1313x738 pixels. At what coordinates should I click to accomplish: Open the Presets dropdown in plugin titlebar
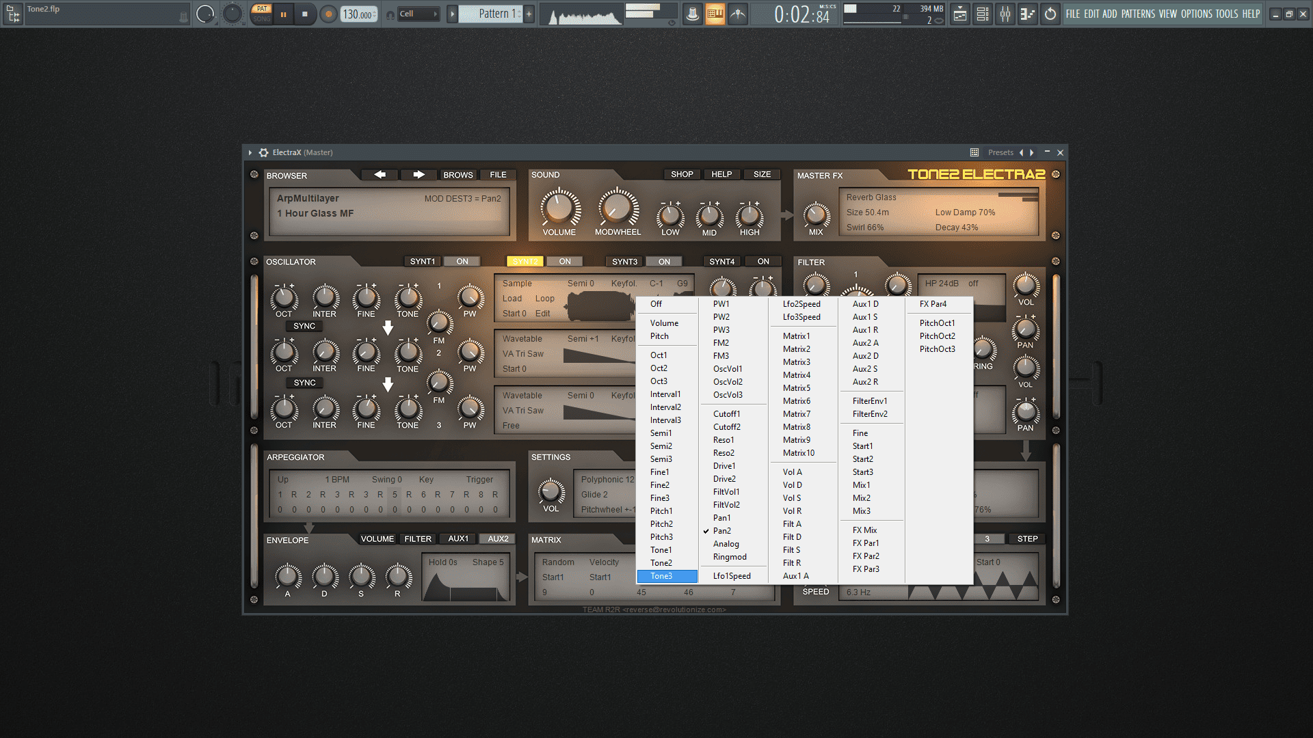click(x=1000, y=152)
